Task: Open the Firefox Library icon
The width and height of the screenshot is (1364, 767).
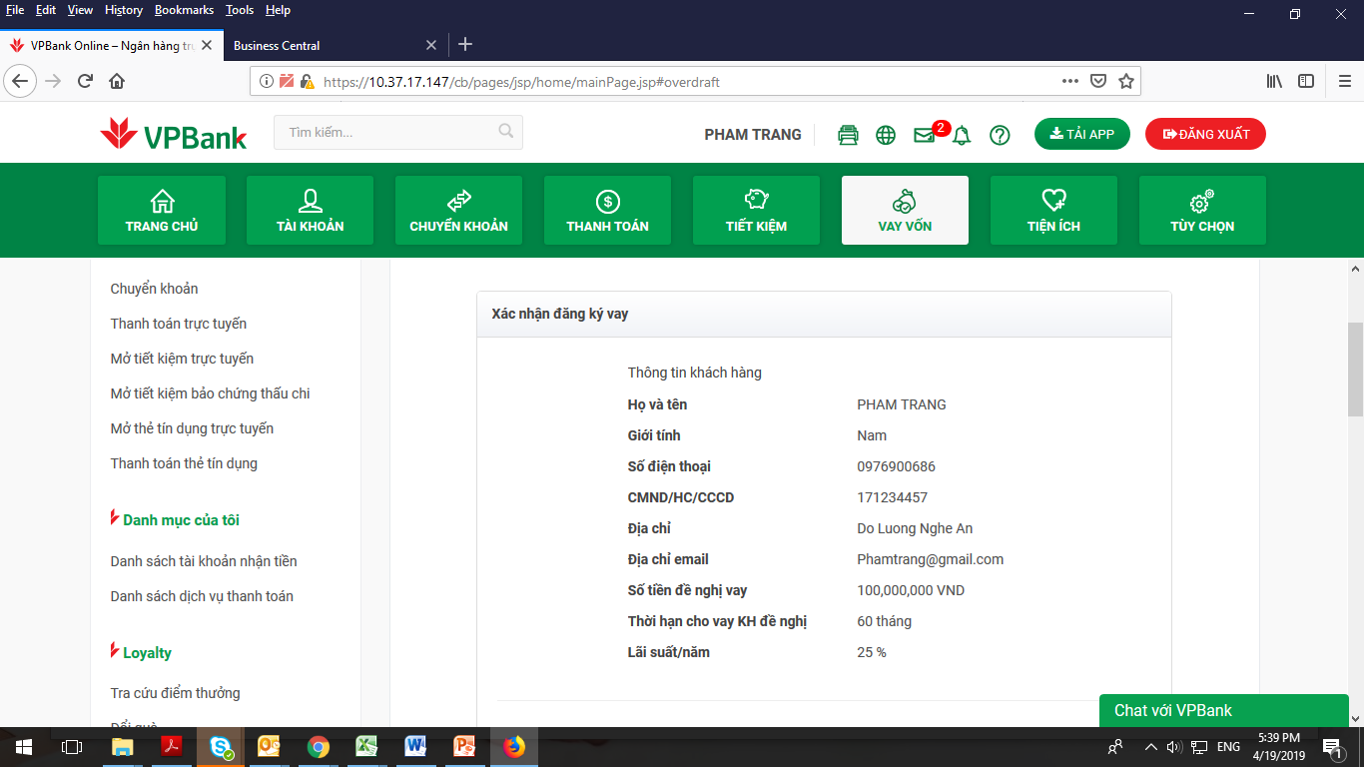Action: (x=1274, y=81)
